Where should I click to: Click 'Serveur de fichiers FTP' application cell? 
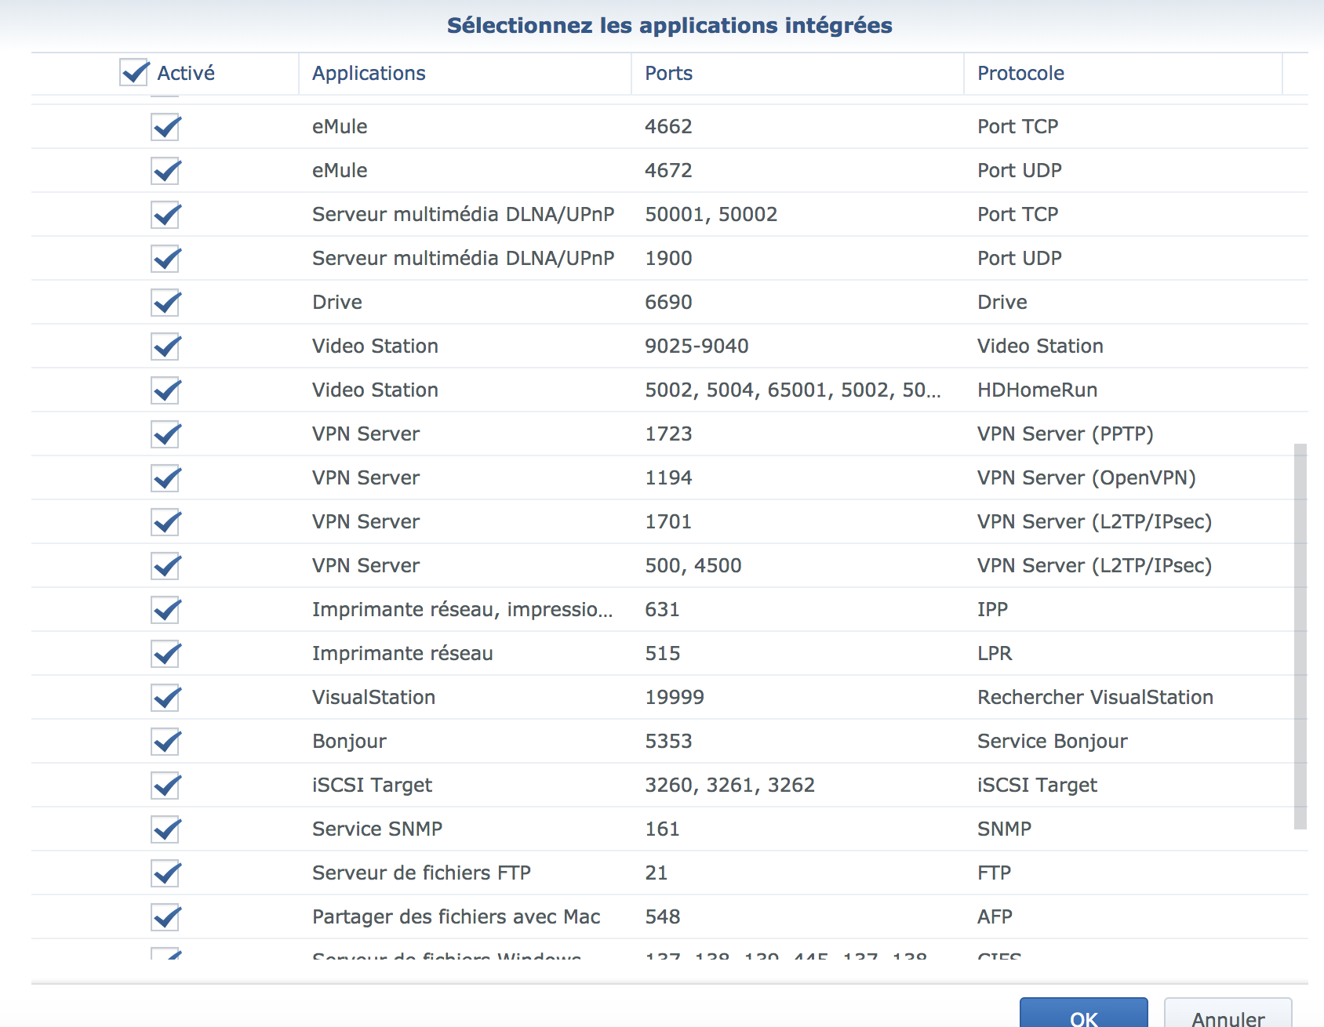(421, 873)
